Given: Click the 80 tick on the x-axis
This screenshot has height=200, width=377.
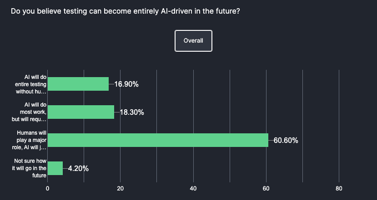Looking at the screenshot, I should point(339,189).
